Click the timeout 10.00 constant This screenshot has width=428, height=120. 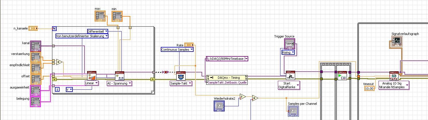pos(369,88)
